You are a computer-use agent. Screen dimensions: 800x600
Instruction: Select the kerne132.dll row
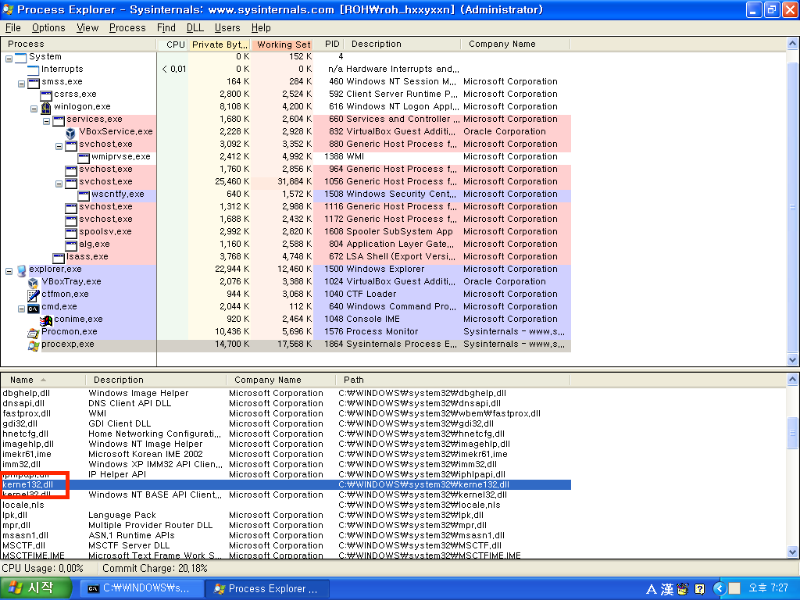tap(286, 484)
